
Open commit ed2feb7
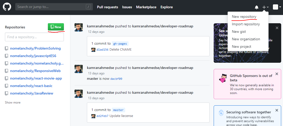[102, 116]
